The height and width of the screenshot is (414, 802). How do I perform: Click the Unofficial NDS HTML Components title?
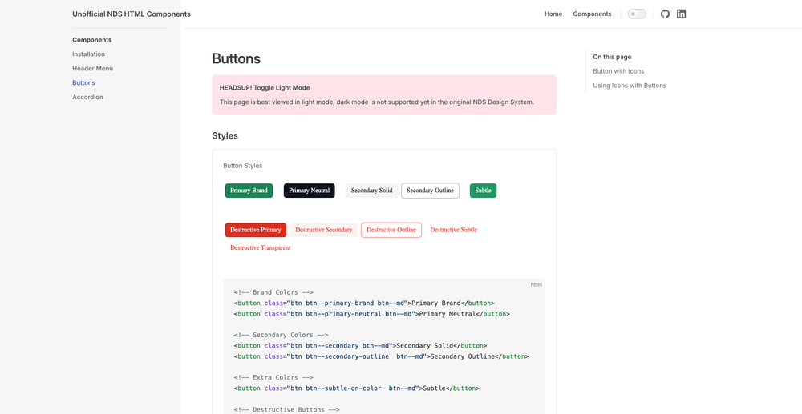coord(132,14)
